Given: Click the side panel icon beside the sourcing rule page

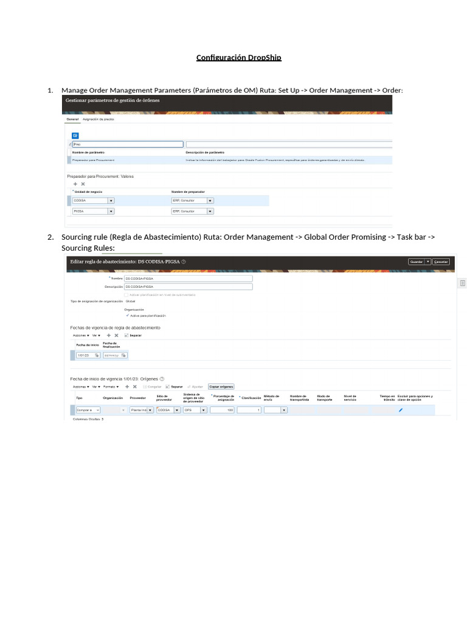Looking at the screenshot, I should point(463,283).
